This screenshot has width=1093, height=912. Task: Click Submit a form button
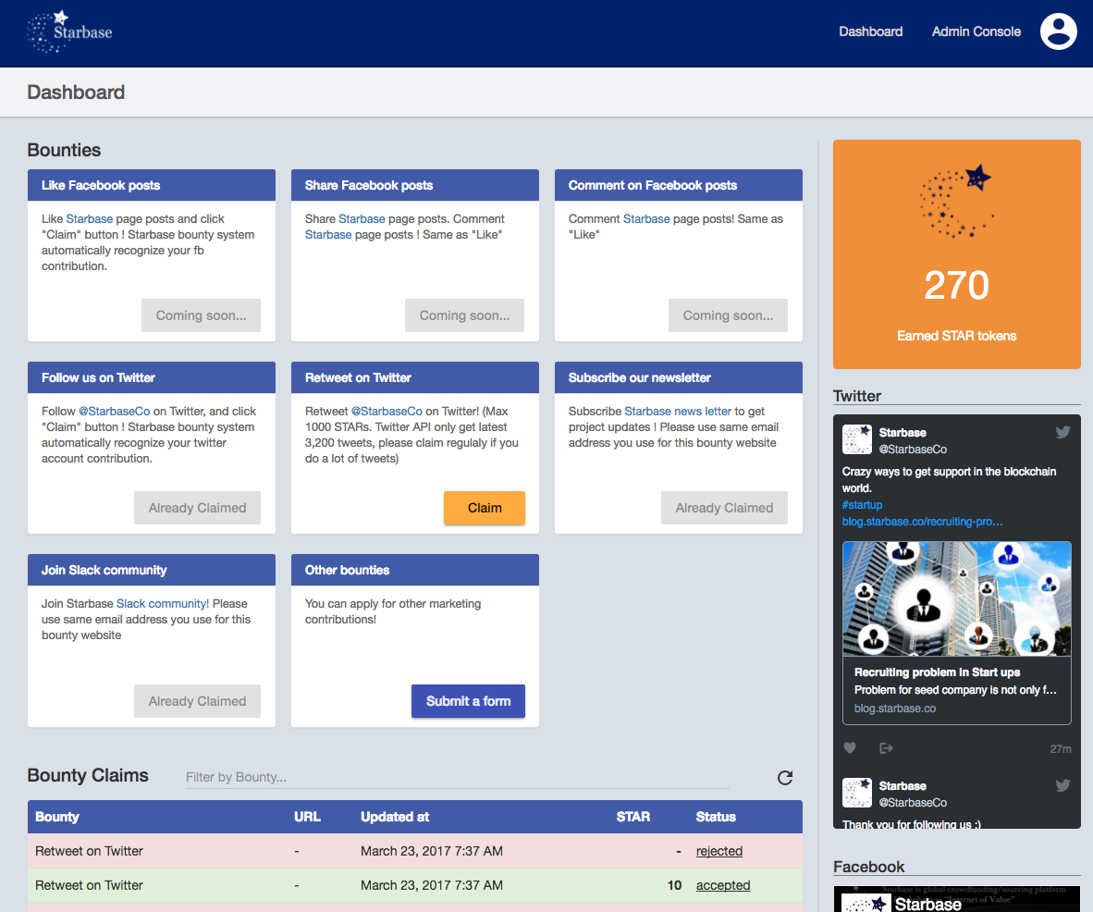(x=469, y=701)
